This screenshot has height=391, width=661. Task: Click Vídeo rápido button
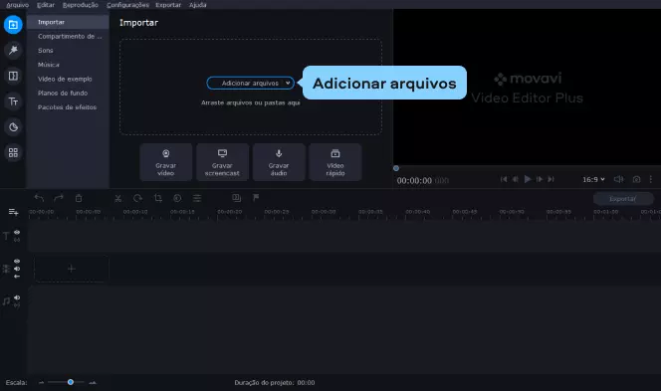pyautogui.click(x=335, y=162)
